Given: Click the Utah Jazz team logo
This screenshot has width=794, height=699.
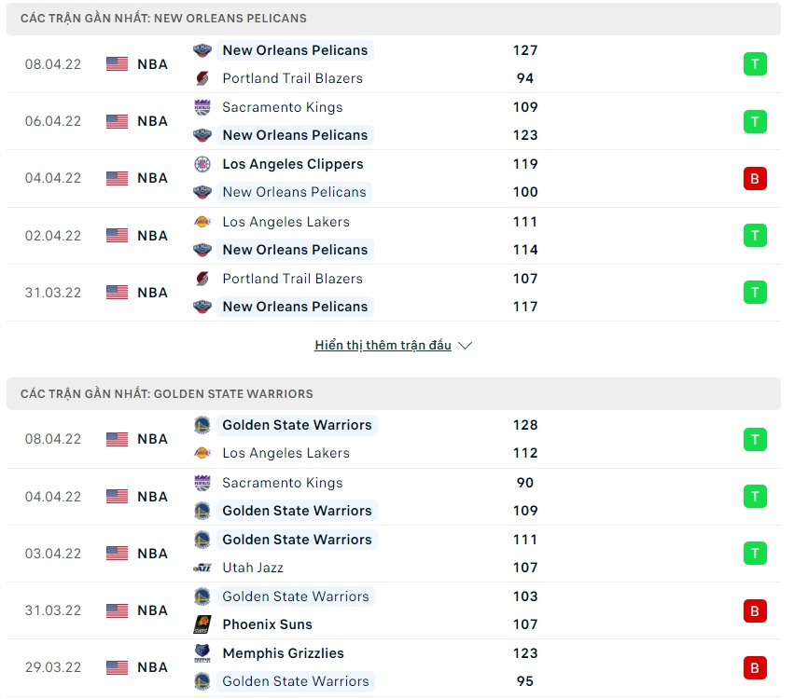Looking at the screenshot, I should click(x=202, y=568).
